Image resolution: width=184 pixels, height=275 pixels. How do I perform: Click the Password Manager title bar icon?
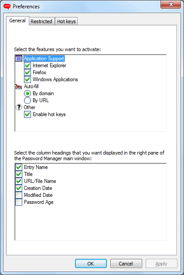click(x=7, y=7)
